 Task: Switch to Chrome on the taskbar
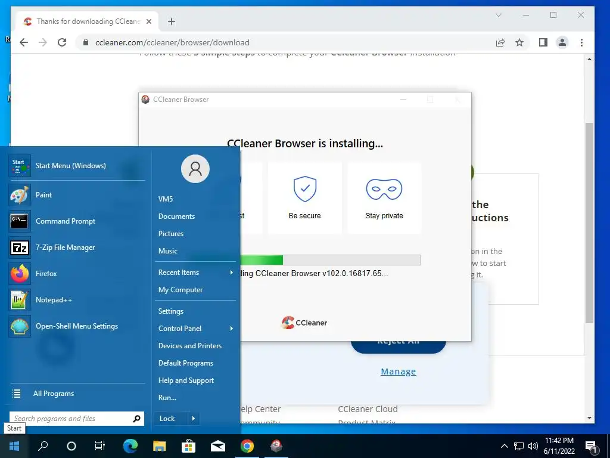(x=247, y=446)
